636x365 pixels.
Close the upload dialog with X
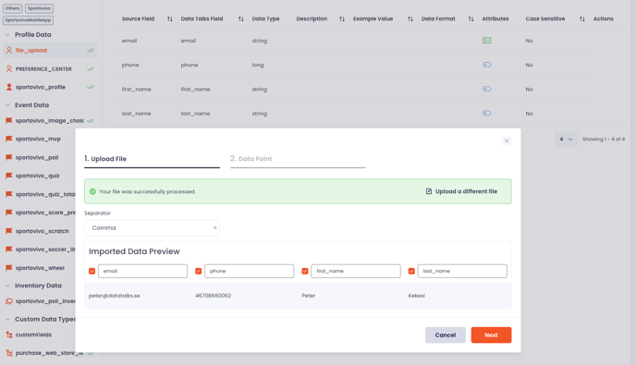507,141
